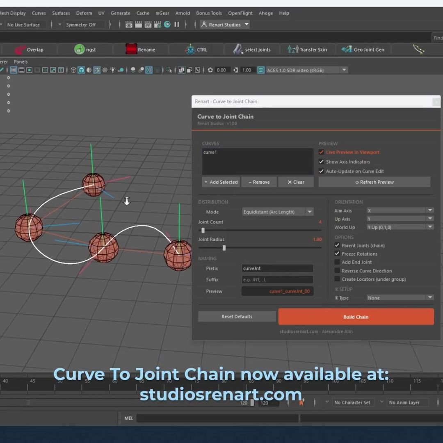Viewport: 443px width, 443px height.
Task: Click the exposure reset icon
Action: click(x=210, y=70)
